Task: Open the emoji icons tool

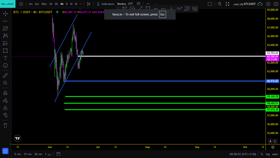Action: pyautogui.click(x=5, y=66)
